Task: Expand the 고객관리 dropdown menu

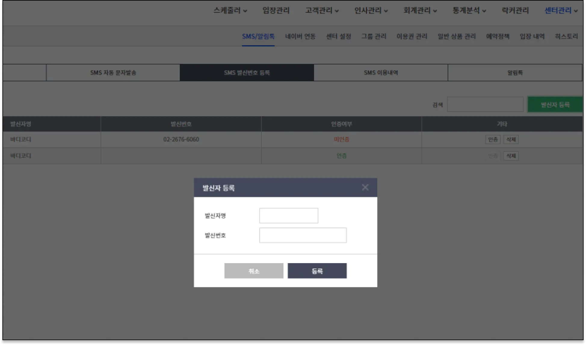Action: 322,11
